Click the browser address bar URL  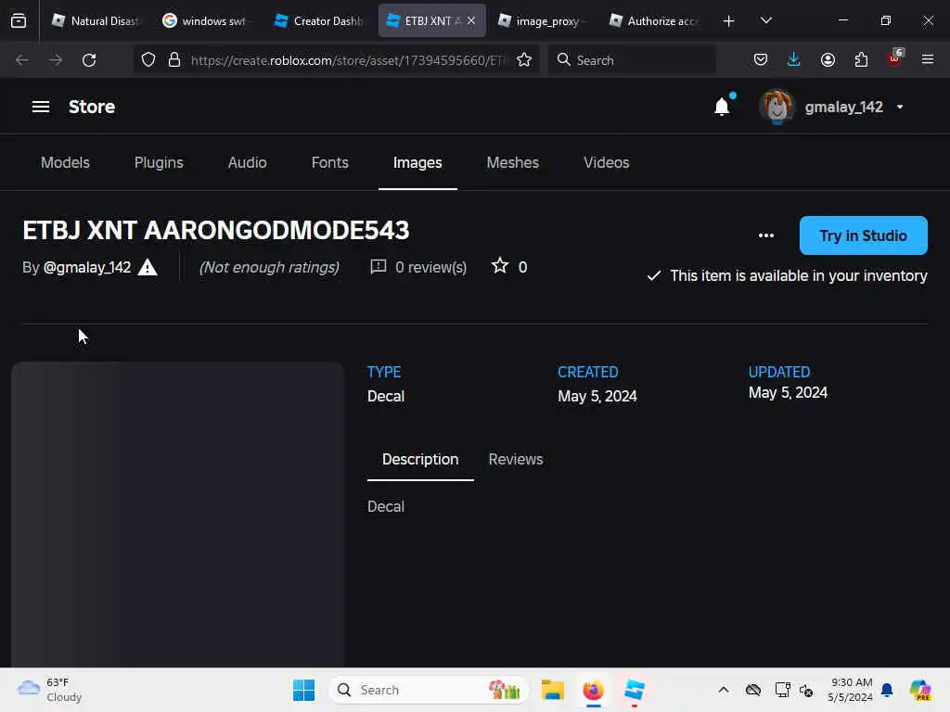(x=348, y=60)
